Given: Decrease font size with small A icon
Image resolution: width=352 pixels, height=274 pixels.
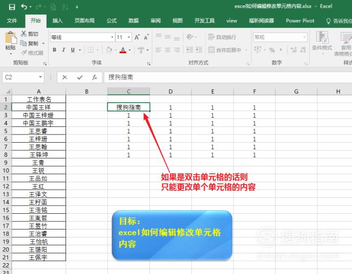Looking at the screenshot, I should (x=146, y=37).
